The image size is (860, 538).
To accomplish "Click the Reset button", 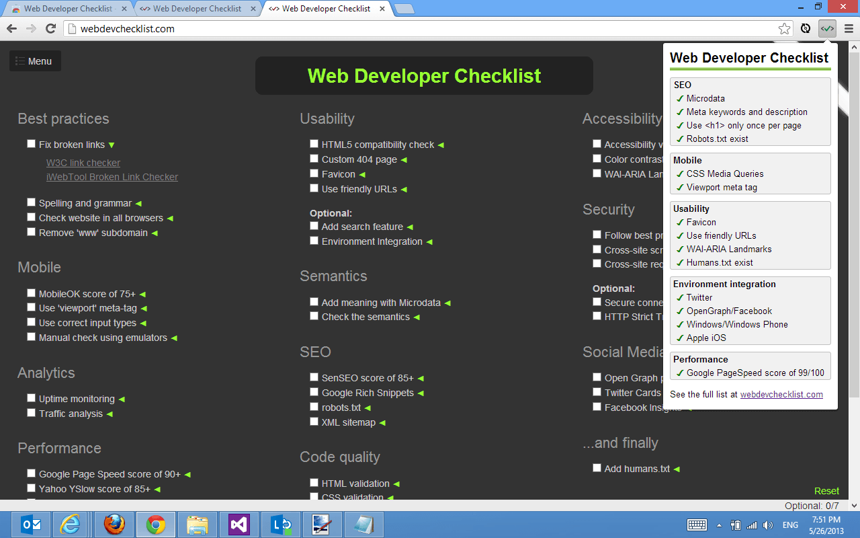I will tap(826, 491).
